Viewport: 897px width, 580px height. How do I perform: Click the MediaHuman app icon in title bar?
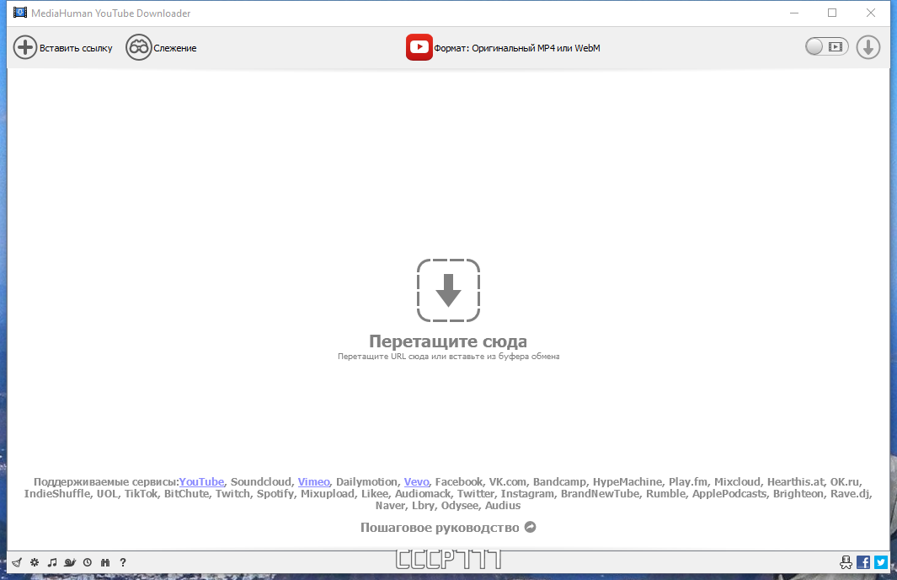point(20,13)
